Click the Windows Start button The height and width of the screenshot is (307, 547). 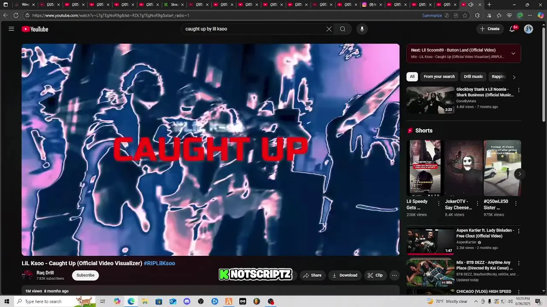coord(6,301)
